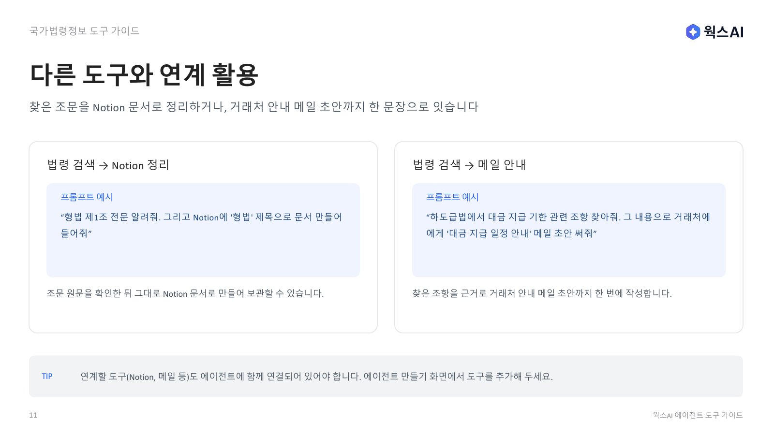Click the arrow in Notion 정리 heading
The height and width of the screenshot is (435, 774).
click(103, 166)
